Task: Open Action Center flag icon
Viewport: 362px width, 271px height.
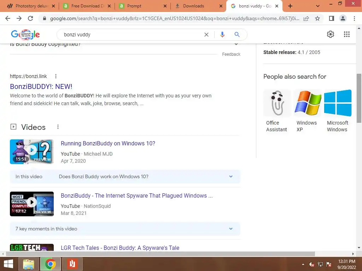Action: 329,264
